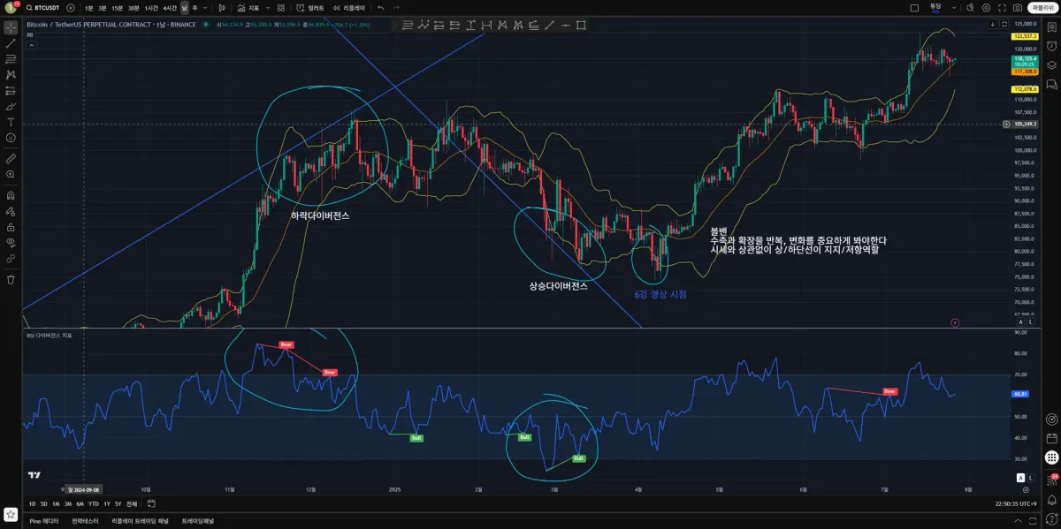Select the text annotation tool
The height and width of the screenshot is (529, 1061).
[11, 122]
